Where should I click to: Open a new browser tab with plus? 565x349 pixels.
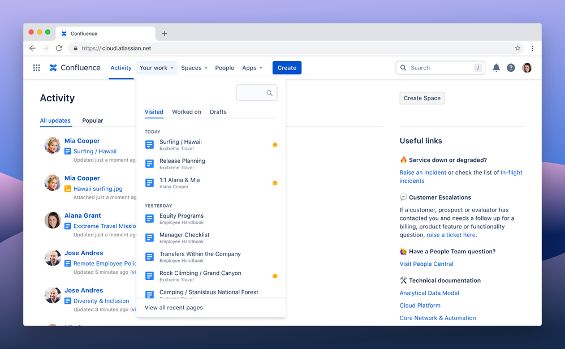165,33
